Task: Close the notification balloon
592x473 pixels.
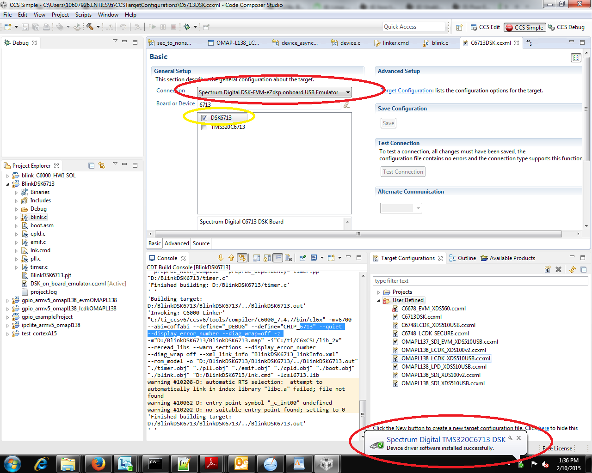Action: pos(518,438)
